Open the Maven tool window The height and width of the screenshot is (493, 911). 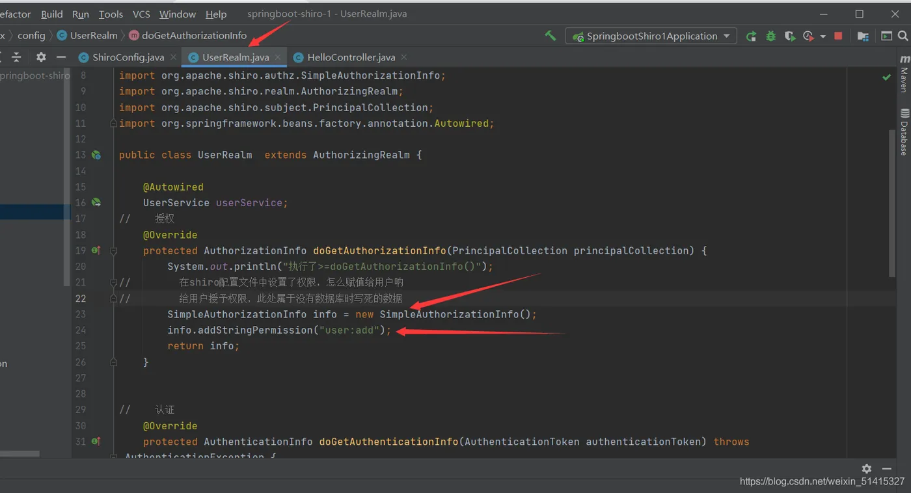tap(904, 73)
